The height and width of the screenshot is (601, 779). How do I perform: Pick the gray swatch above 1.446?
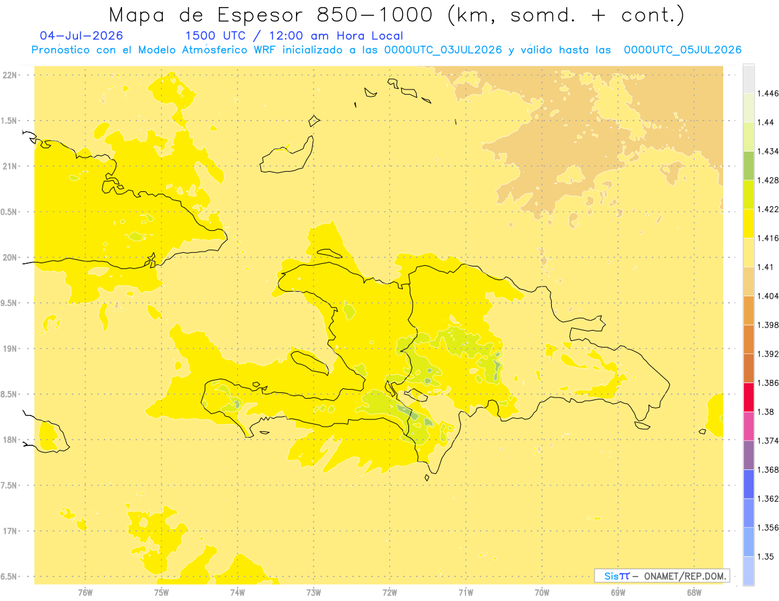pos(748,78)
